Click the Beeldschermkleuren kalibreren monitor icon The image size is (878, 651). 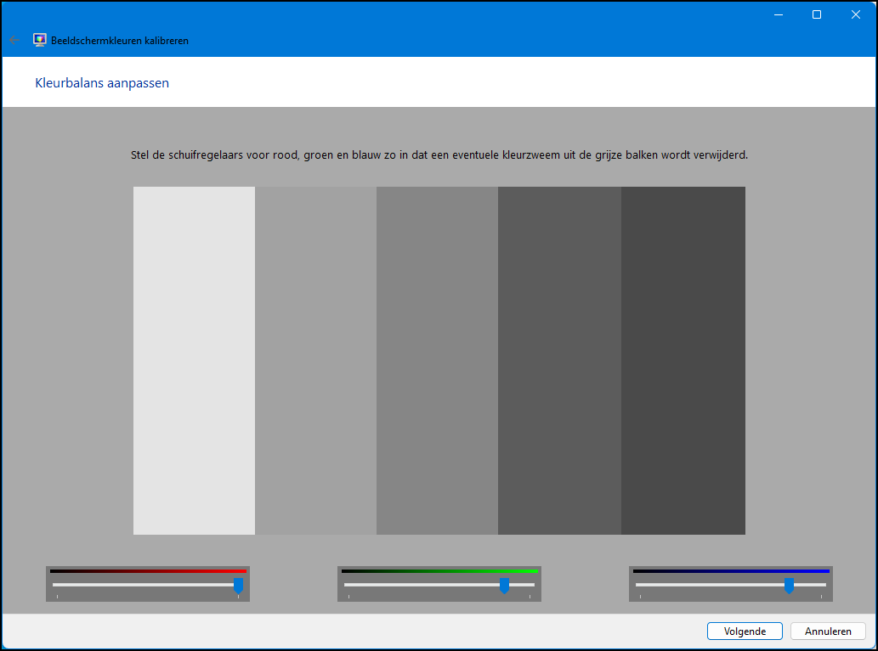[x=39, y=40]
